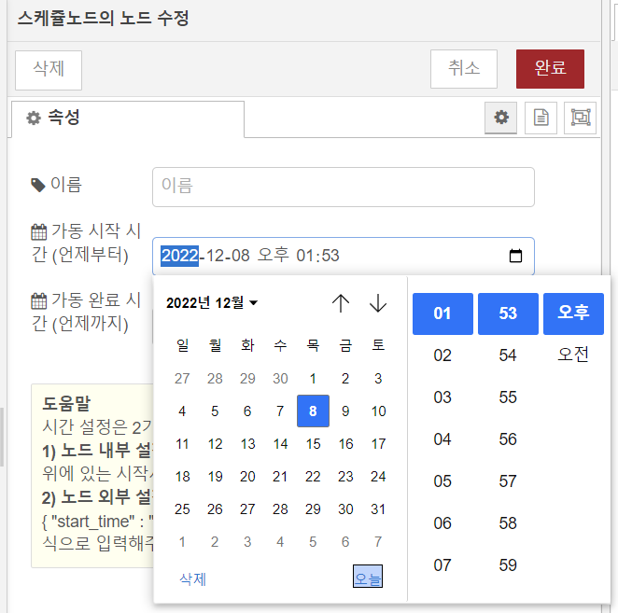Go to previous month with up arrow

341,303
